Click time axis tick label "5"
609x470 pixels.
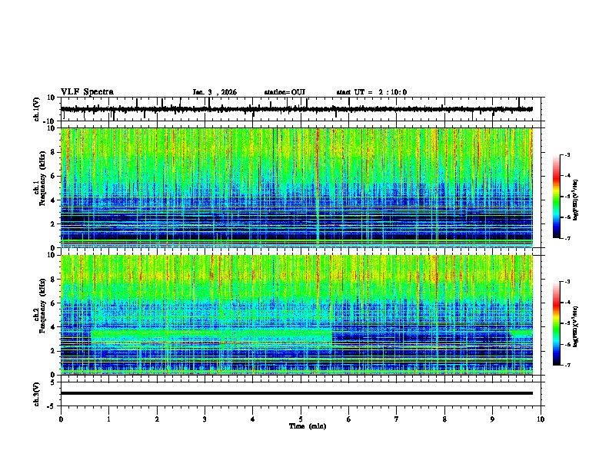pyautogui.click(x=301, y=419)
